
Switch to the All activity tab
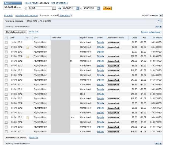pyautogui.click(x=44, y=3)
